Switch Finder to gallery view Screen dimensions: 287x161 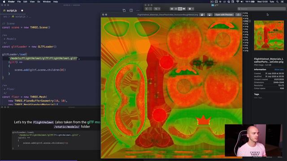(x=184, y=9)
